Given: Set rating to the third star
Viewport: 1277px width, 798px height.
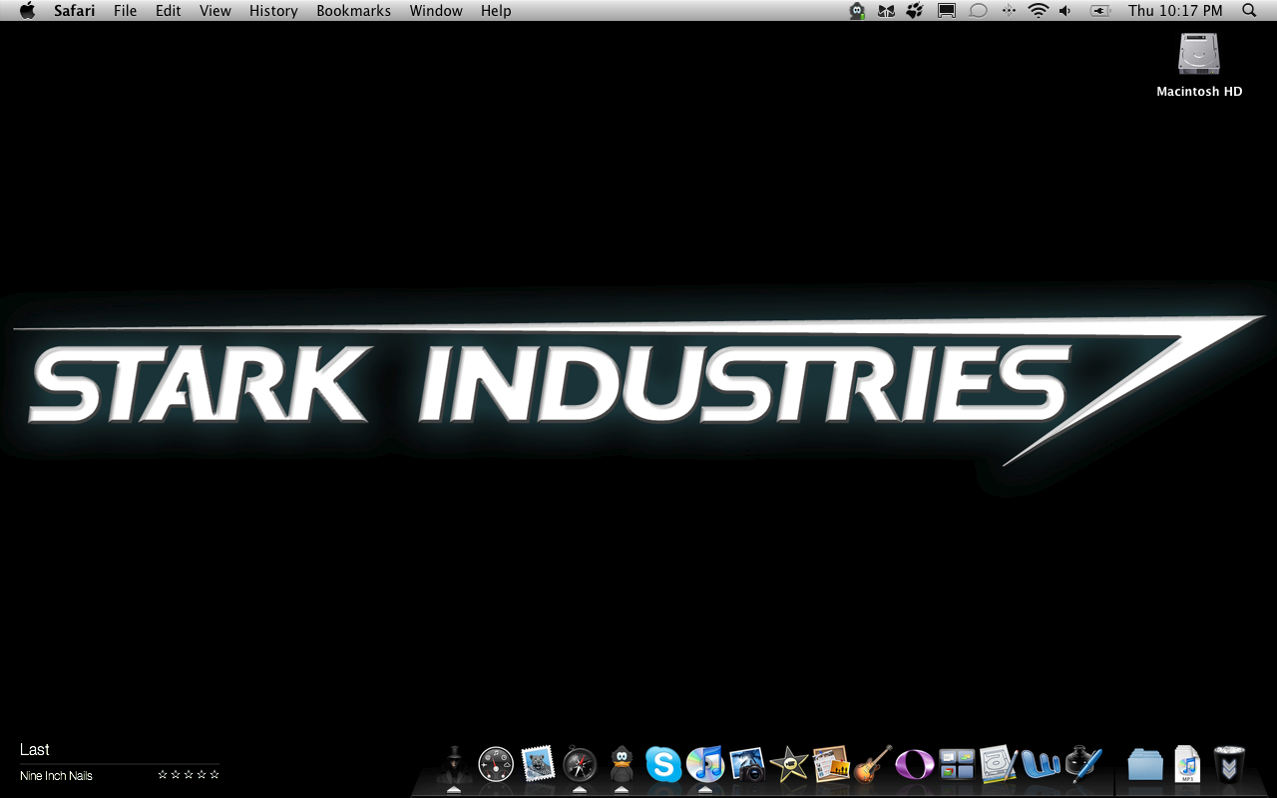Looking at the screenshot, I should click(x=189, y=774).
